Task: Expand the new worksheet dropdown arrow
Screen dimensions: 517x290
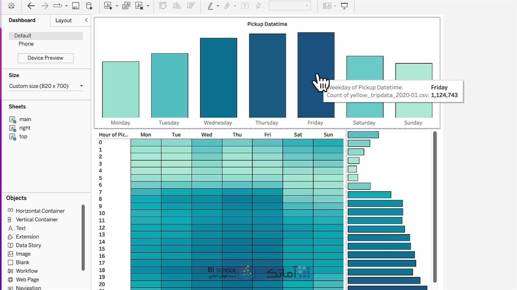Action: click(117, 6)
